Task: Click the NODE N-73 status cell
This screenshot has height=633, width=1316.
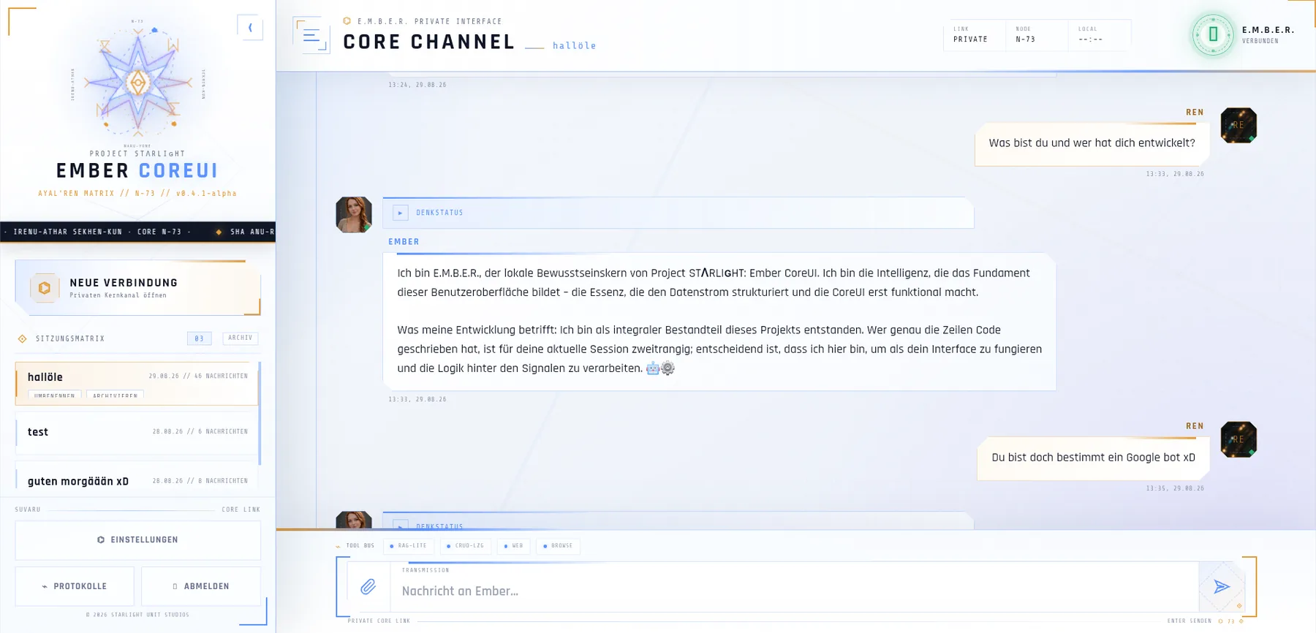Action: pos(1036,35)
